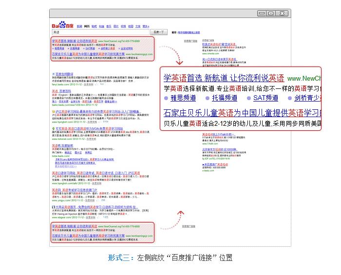Click the yellow favicon beside 沪江英语 result

click(x=54, y=111)
